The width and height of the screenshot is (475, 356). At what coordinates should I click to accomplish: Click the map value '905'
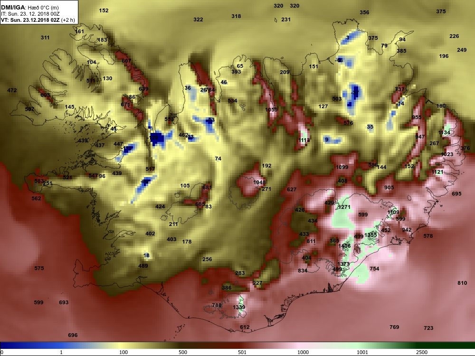389,187
